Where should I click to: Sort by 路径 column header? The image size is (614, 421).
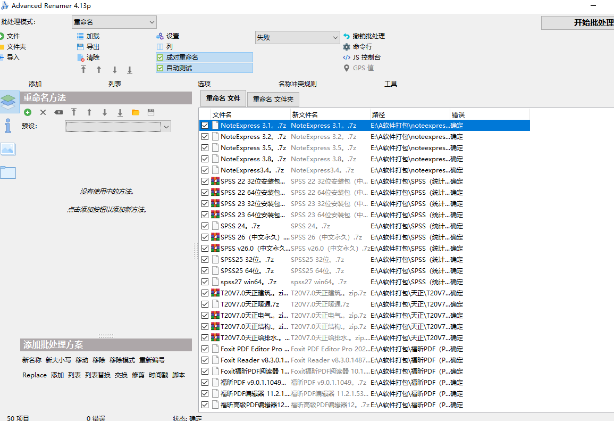pyautogui.click(x=410, y=114)
